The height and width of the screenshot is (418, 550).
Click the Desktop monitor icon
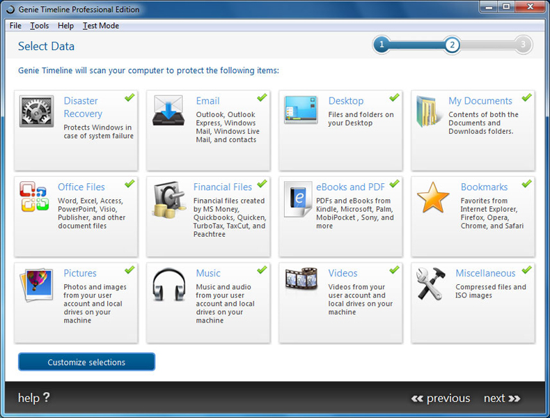301,110
